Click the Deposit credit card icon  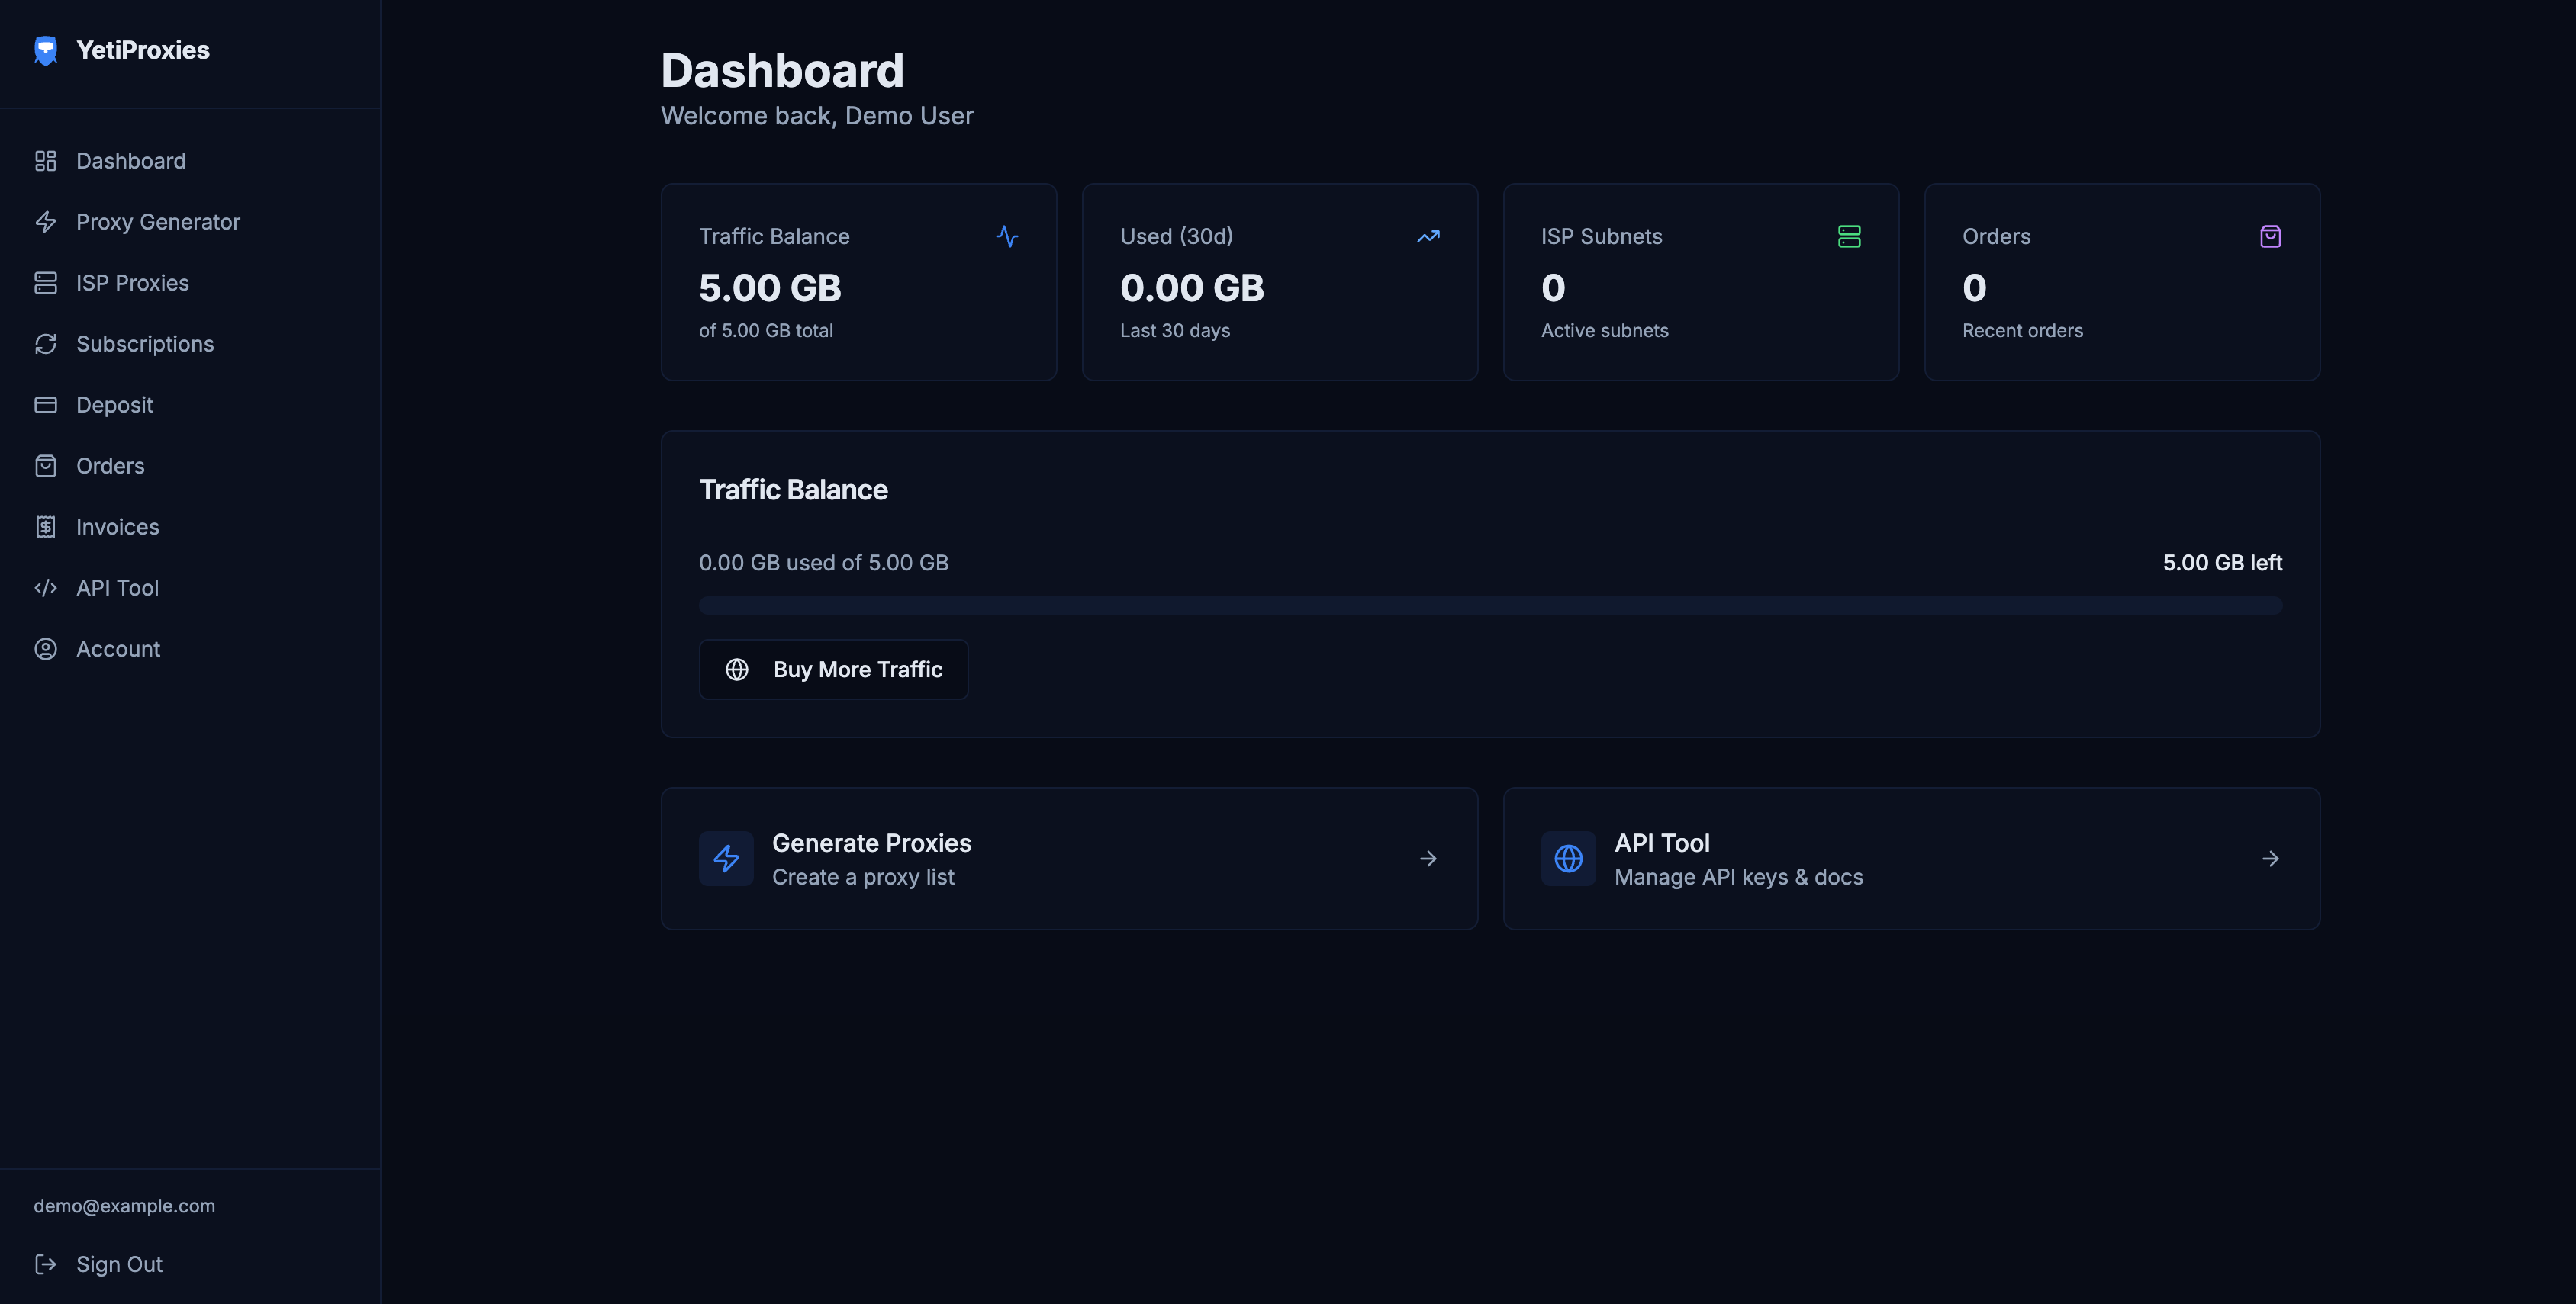46,405
